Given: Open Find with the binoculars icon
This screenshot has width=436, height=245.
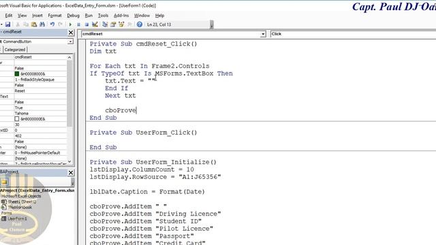Looking at the screenshot, I should point(42,24).
